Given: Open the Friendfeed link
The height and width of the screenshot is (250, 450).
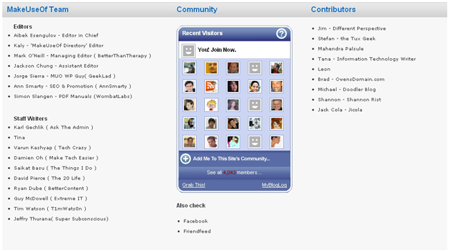Looking at the screenshot, I should (x=197, y=231).
